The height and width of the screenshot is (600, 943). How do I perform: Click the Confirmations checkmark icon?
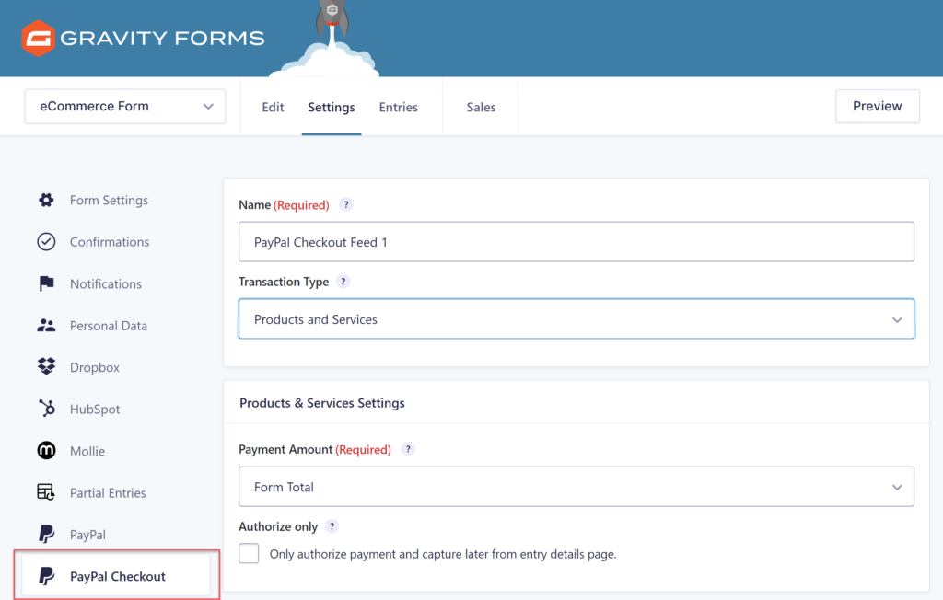44,241
